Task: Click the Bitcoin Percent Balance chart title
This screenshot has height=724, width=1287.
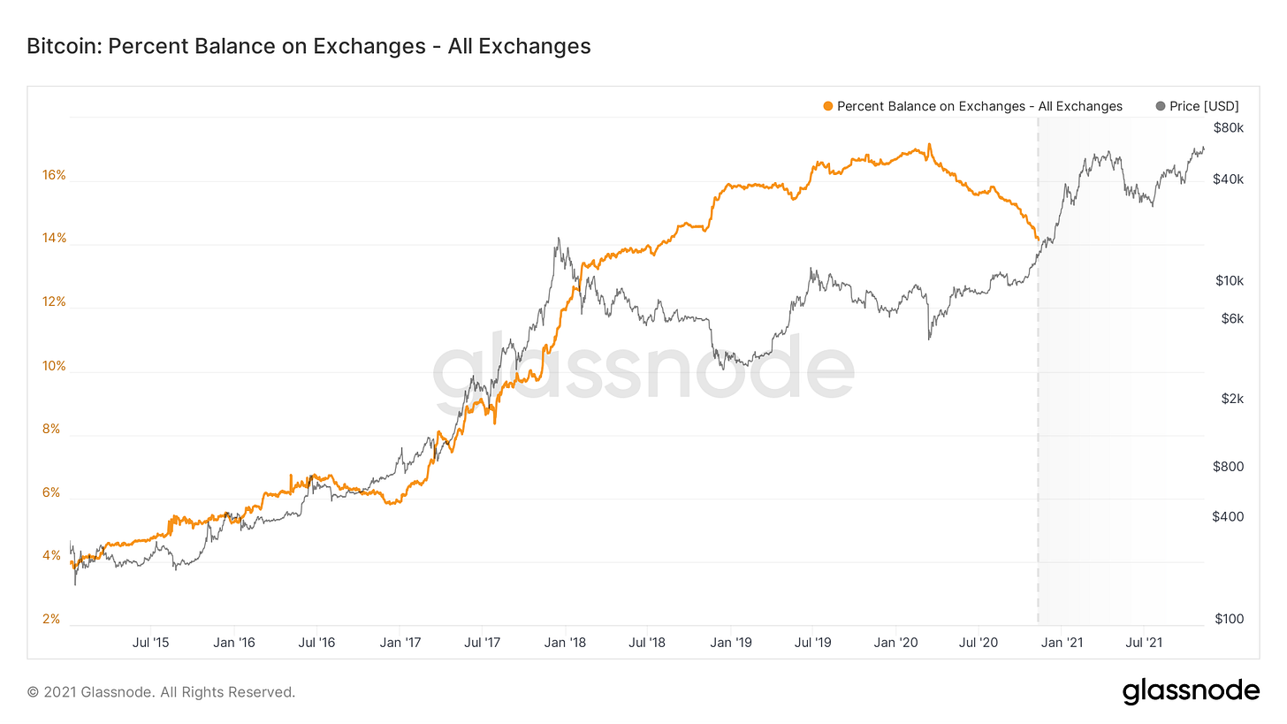Action: click(308, 46)
